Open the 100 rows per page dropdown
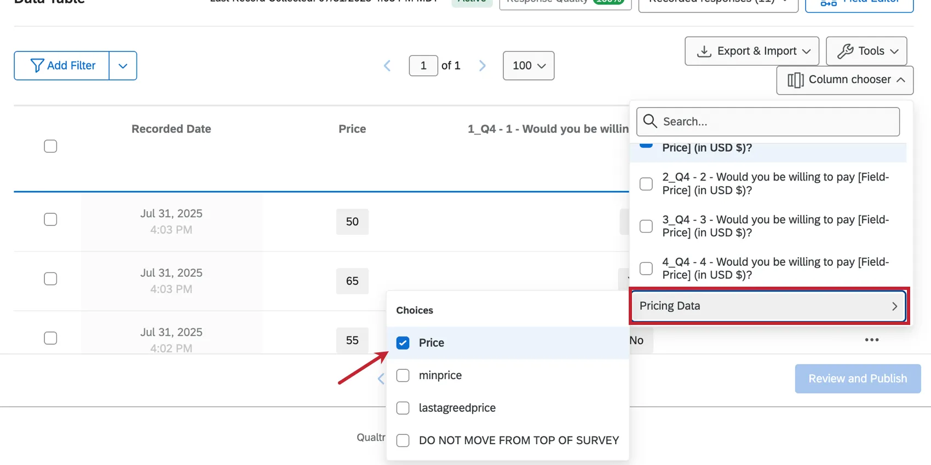The image size is (931, 465). point(528,66)
